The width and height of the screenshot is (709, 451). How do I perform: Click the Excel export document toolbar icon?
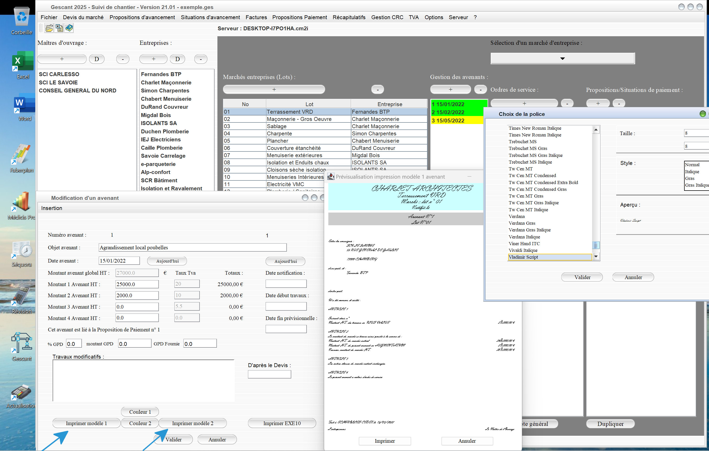coord(59,28)
